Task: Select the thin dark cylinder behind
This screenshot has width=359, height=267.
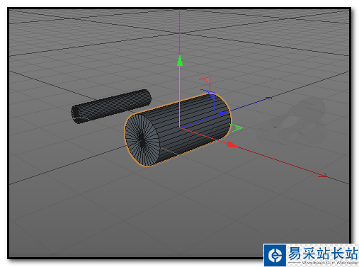Action: 111,106
